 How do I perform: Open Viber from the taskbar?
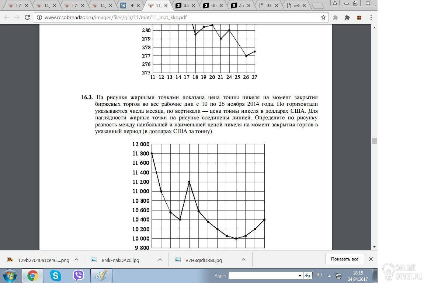(79, 276)
